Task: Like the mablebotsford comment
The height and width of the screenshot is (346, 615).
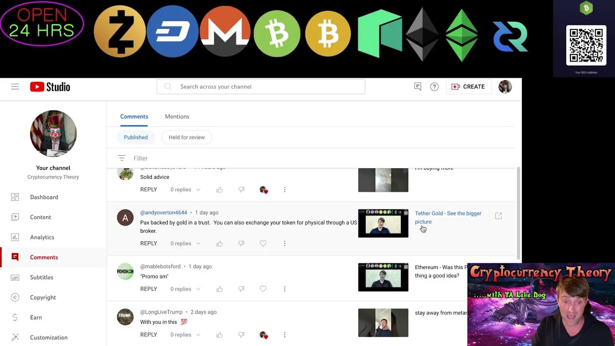Action: click(220, 289)
